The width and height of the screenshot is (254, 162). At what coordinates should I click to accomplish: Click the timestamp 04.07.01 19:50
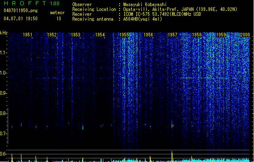(21, 19)
